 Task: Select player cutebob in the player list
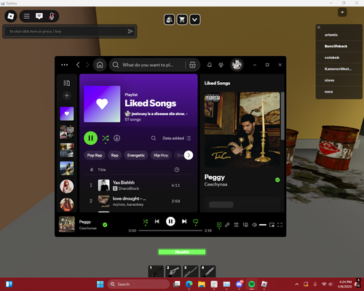[x=332, y=57]
